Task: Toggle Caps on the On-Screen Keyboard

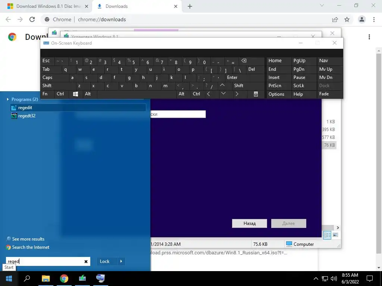Action: point(54,77)
